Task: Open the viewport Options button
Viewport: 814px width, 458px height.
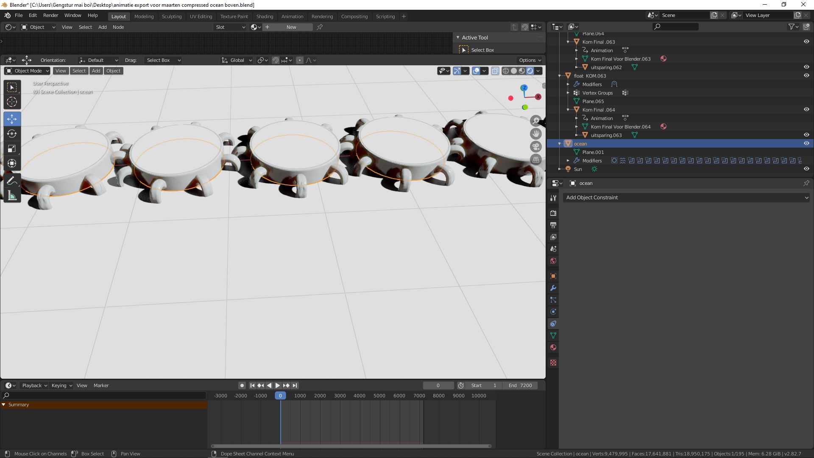Action: pos(530,61)
